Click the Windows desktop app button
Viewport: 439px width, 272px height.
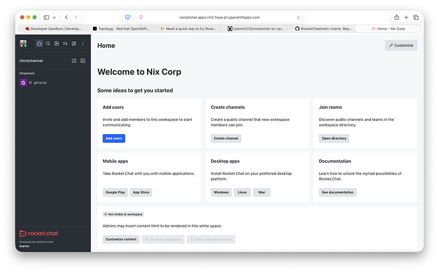(x=221, y=193)
